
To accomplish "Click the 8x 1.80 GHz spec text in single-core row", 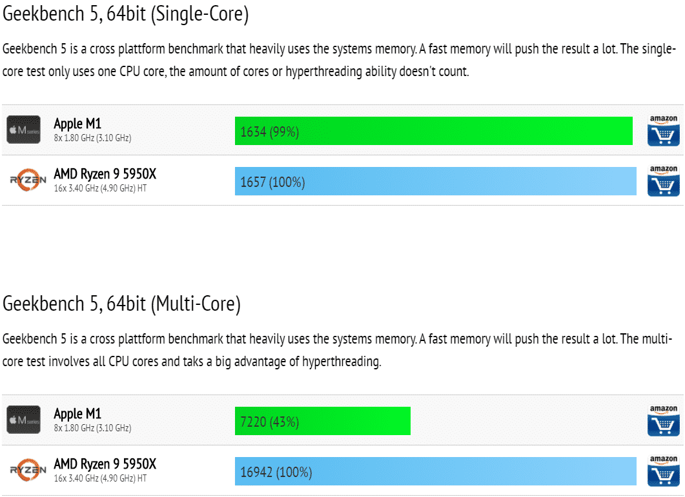I will coord(92,138).
